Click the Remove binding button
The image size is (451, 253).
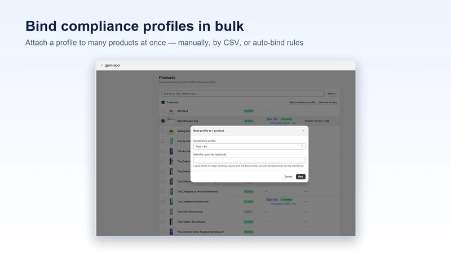pos(328,102)
